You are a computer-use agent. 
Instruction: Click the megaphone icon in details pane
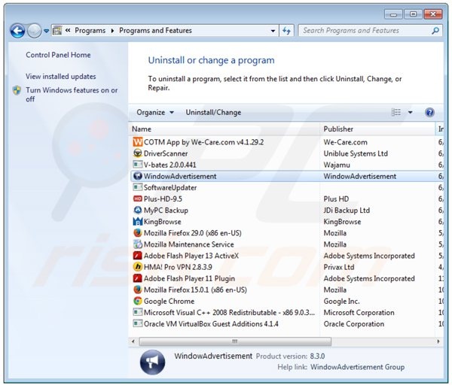pyautogui.click(x=152, y=362)
